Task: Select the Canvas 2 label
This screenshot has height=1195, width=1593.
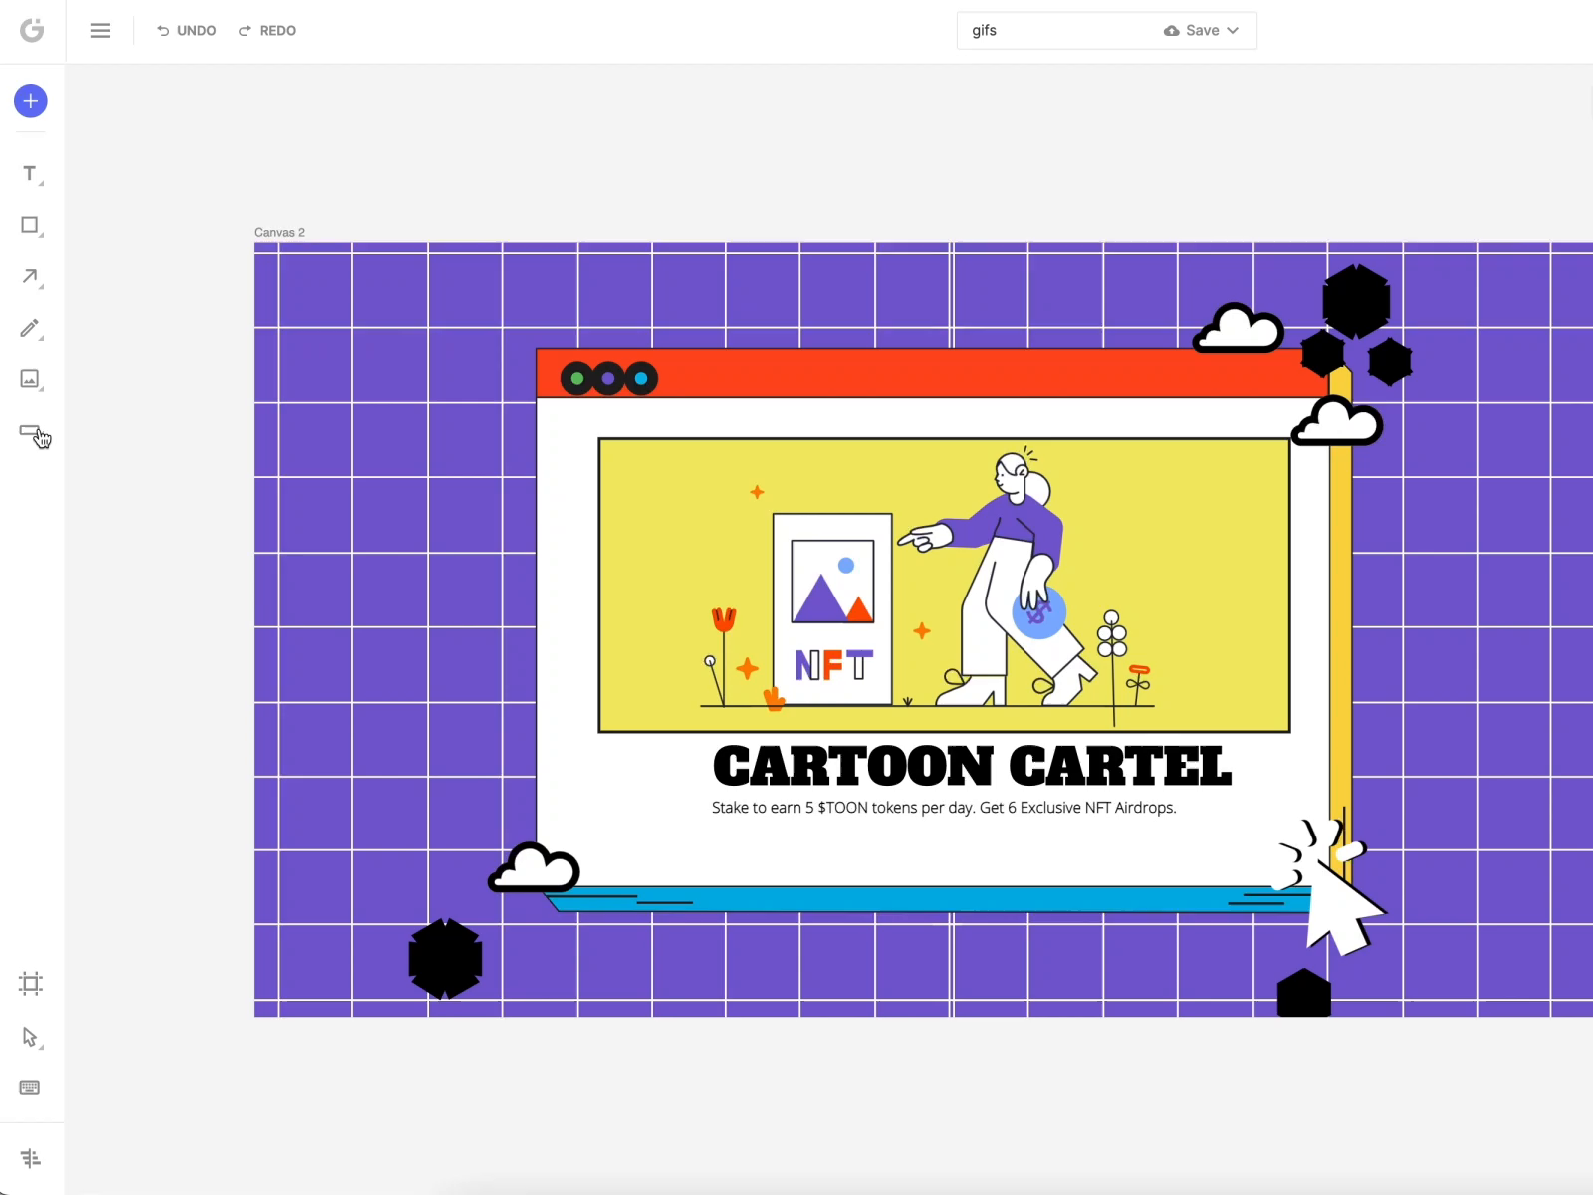Action: 279,232
